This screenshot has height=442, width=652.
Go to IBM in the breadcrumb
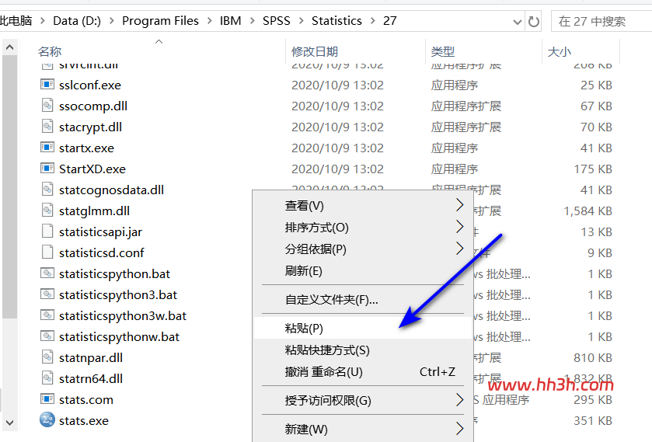coord(230,21)
